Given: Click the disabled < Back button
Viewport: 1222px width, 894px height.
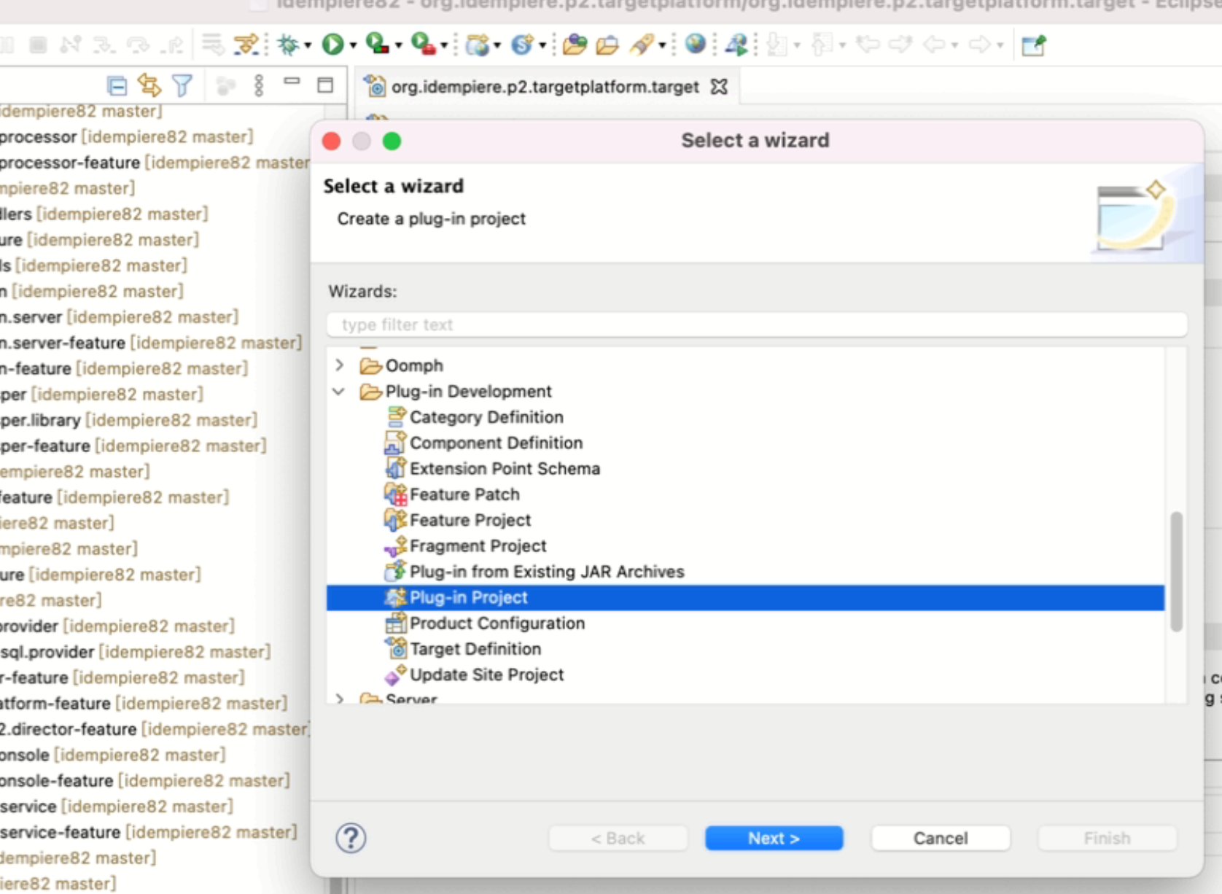Looking at the screenshot, I should click(x=618, y=839).
